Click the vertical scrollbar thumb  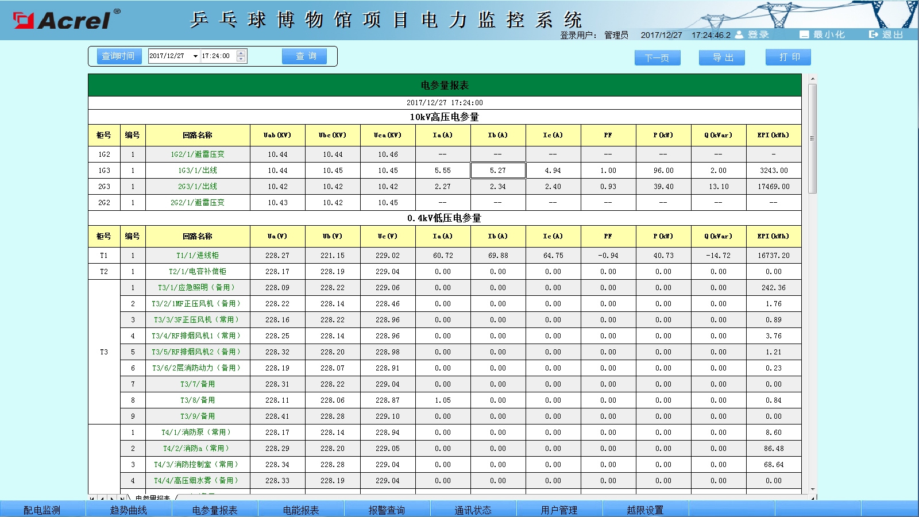tap(812, 138)
